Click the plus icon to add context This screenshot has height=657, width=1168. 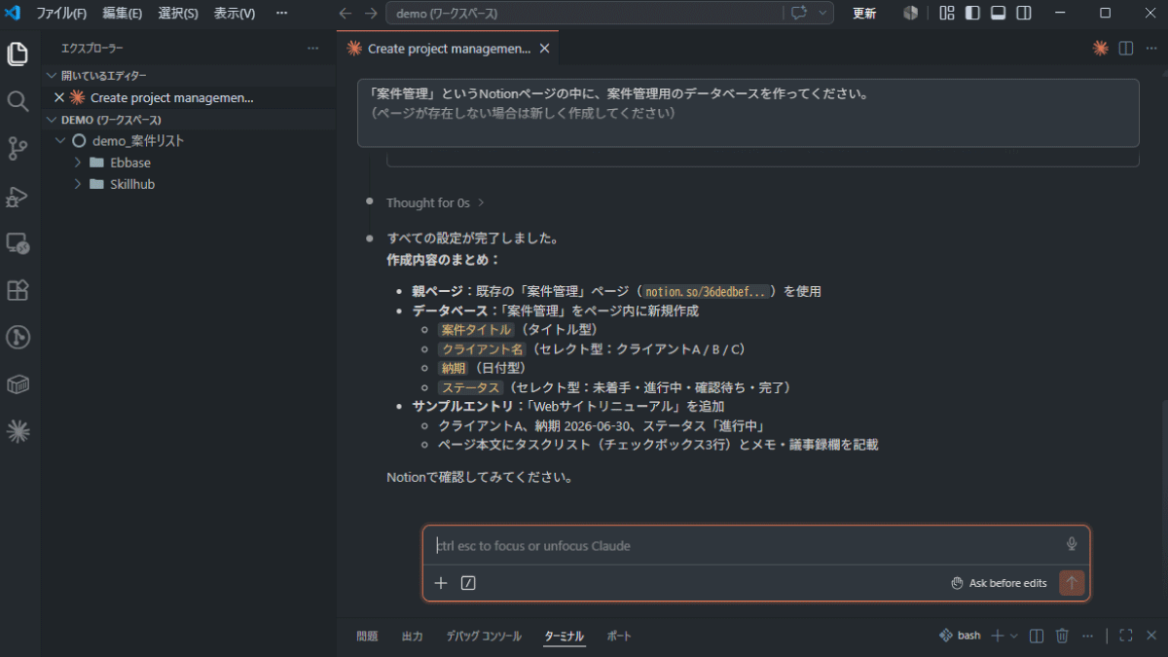tap(441, 583)
